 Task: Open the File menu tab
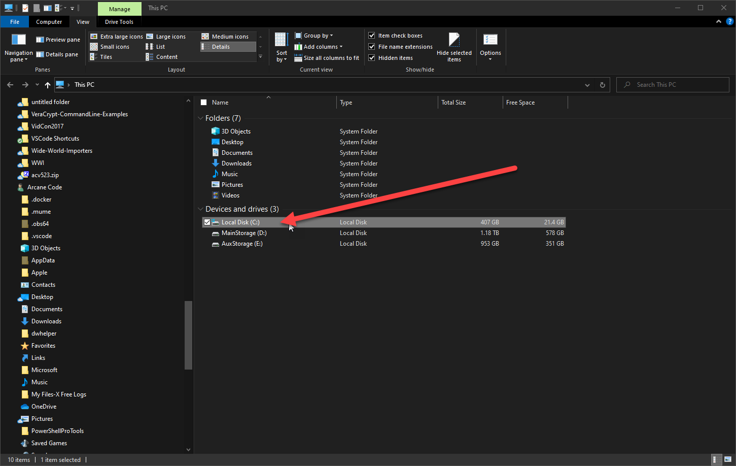click(x=15, y=22)
